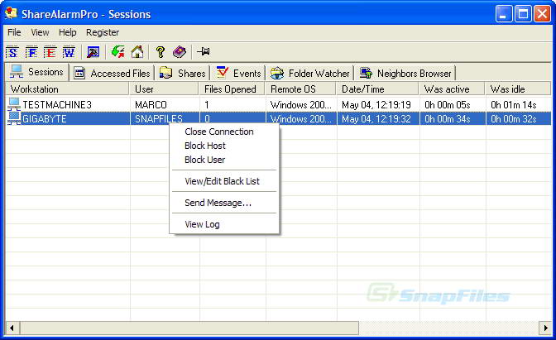Click the horizontal scrollbar right arrow
The width and height of the screenshot is (556, 340).
click(545, 328)
